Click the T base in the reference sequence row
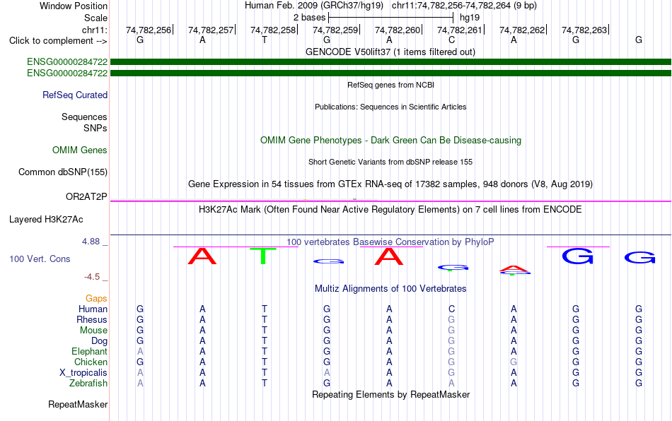 (x=265, y=40)
